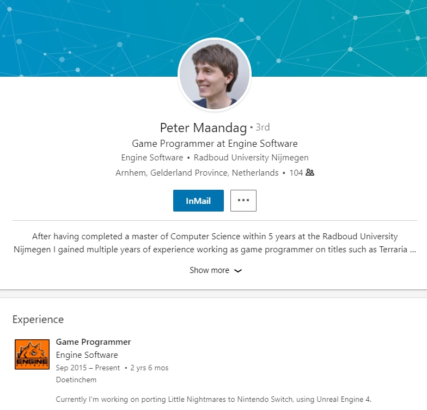
Task: Click the Show more chevron arrow
Action: pos(237,271)
